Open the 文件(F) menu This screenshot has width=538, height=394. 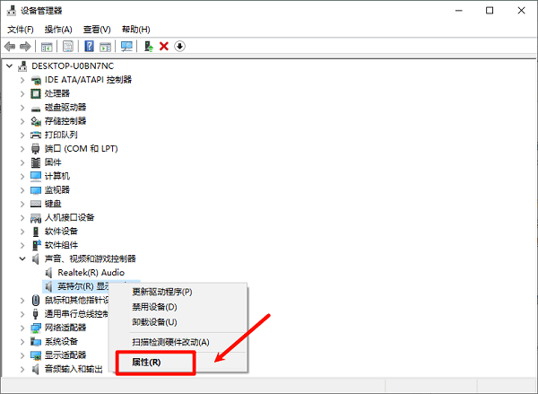(x=21, y=30)
